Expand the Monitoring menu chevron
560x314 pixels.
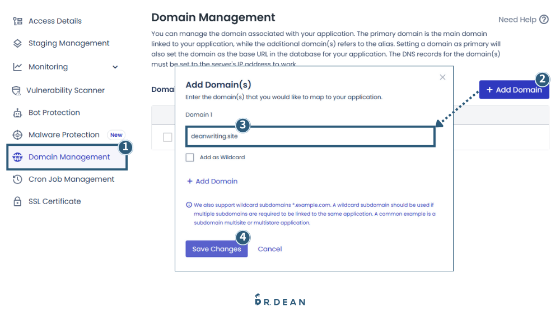click(115, 67)
